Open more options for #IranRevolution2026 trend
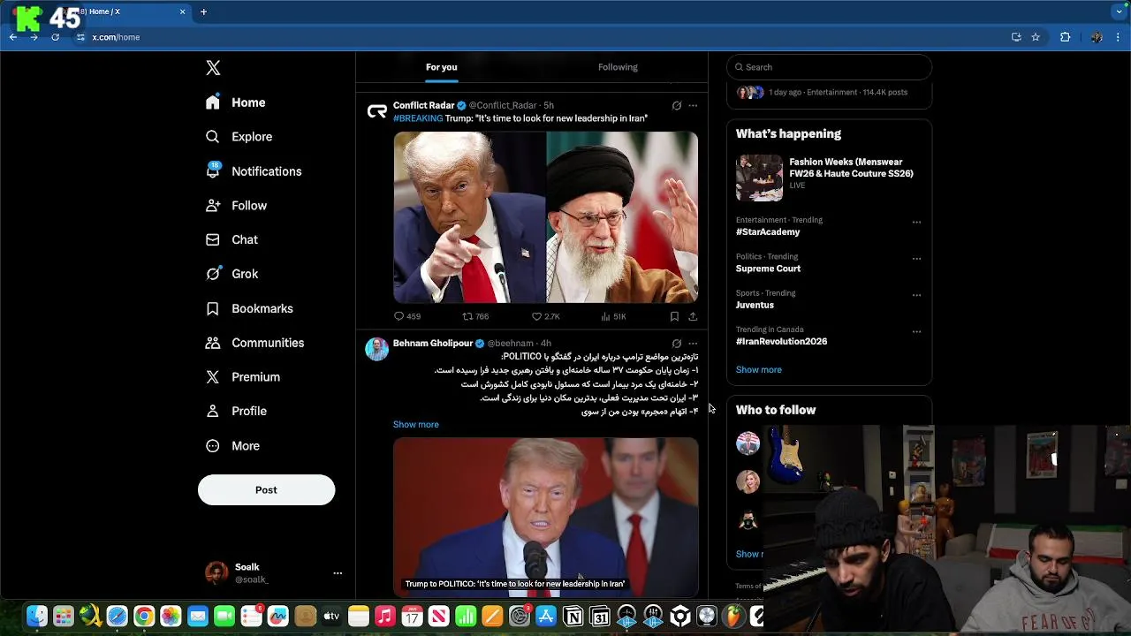 (916, 332)
